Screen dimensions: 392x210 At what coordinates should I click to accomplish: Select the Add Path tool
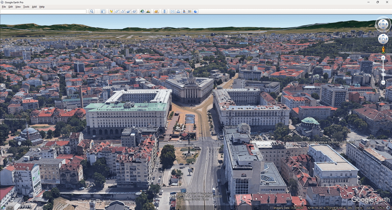[x=123, y=12]
